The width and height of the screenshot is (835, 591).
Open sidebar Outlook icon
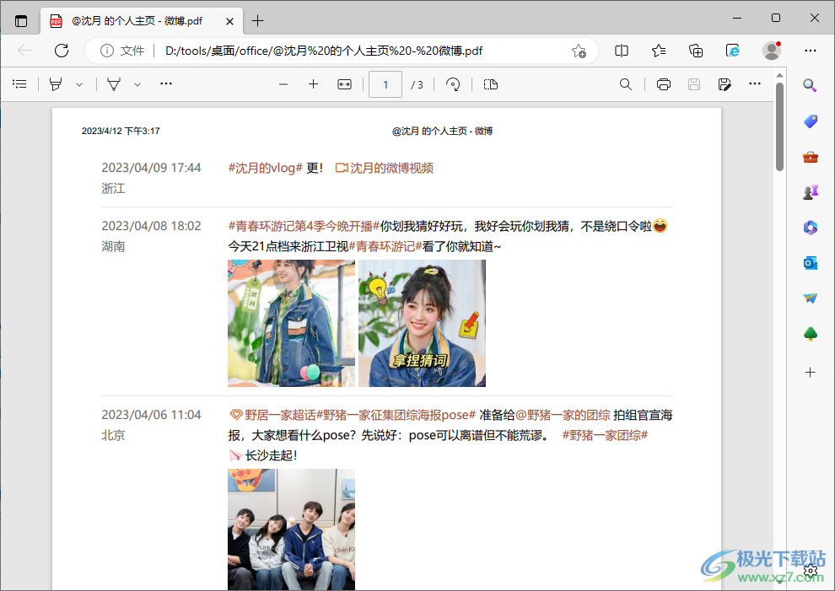click(x=810, y=263)
